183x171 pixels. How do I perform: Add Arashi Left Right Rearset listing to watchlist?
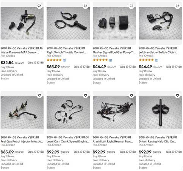(131, 95)
